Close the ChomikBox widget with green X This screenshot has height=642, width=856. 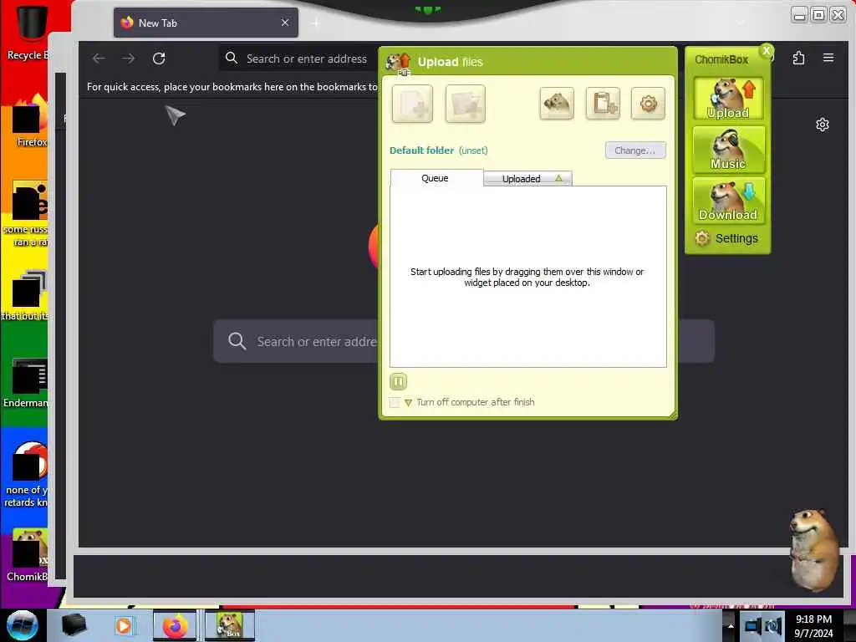pos(767,51)
